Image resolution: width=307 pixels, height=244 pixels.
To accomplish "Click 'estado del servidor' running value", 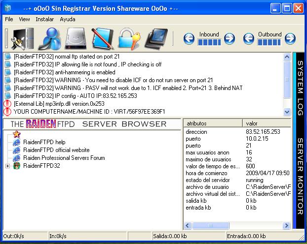I will (x=254, y=180).
